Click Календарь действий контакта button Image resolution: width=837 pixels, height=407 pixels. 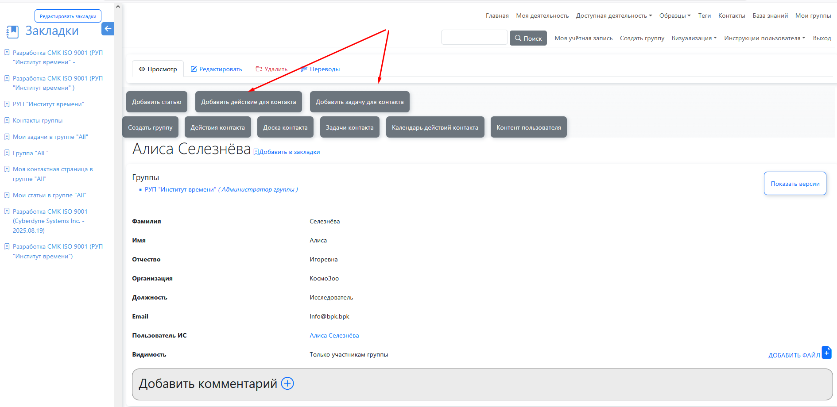tap(435, 127)
